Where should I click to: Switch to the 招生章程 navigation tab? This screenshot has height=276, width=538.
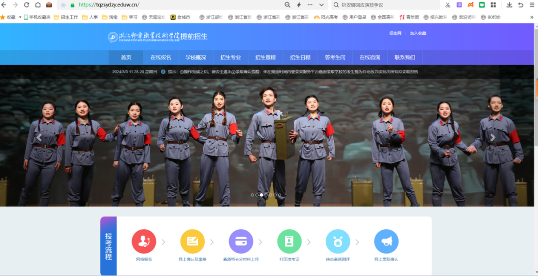click(265, 57)
